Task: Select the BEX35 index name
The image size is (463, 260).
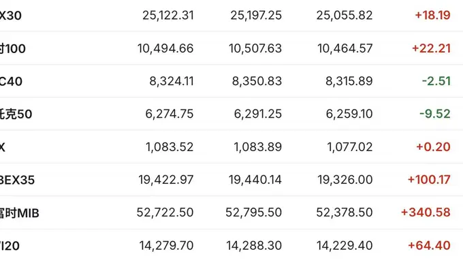Action: [17, 180]
